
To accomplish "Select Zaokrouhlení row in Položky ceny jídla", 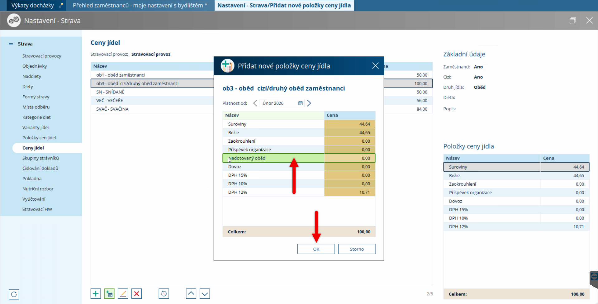I will (516, 184).
